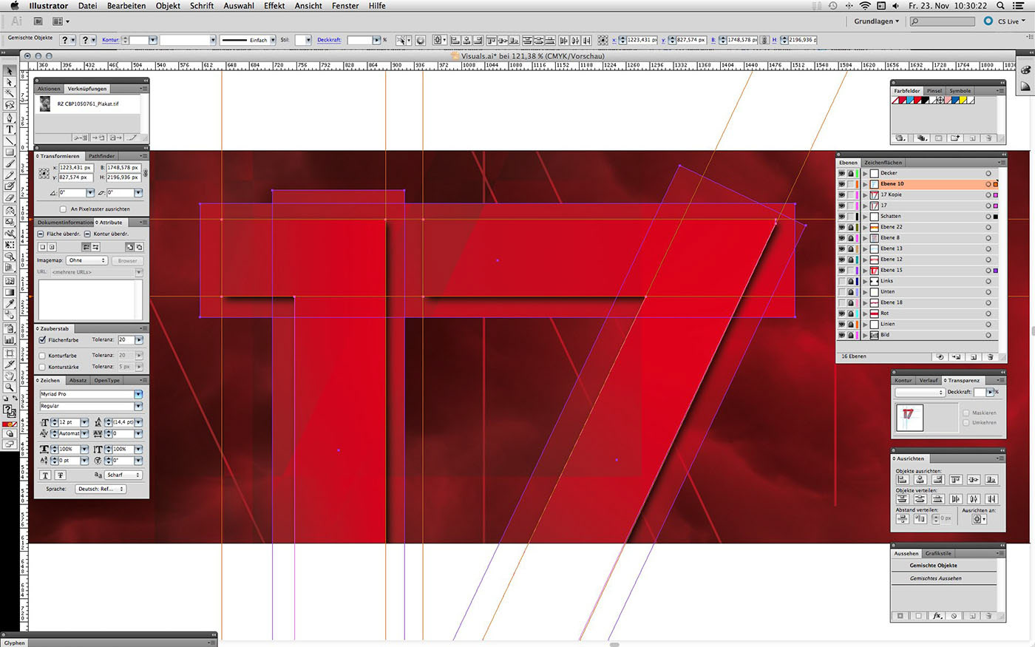Open the Imagemap dropdown

(x=87, y=260)
